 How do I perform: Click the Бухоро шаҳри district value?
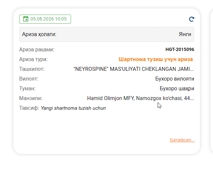click(177, 88)
